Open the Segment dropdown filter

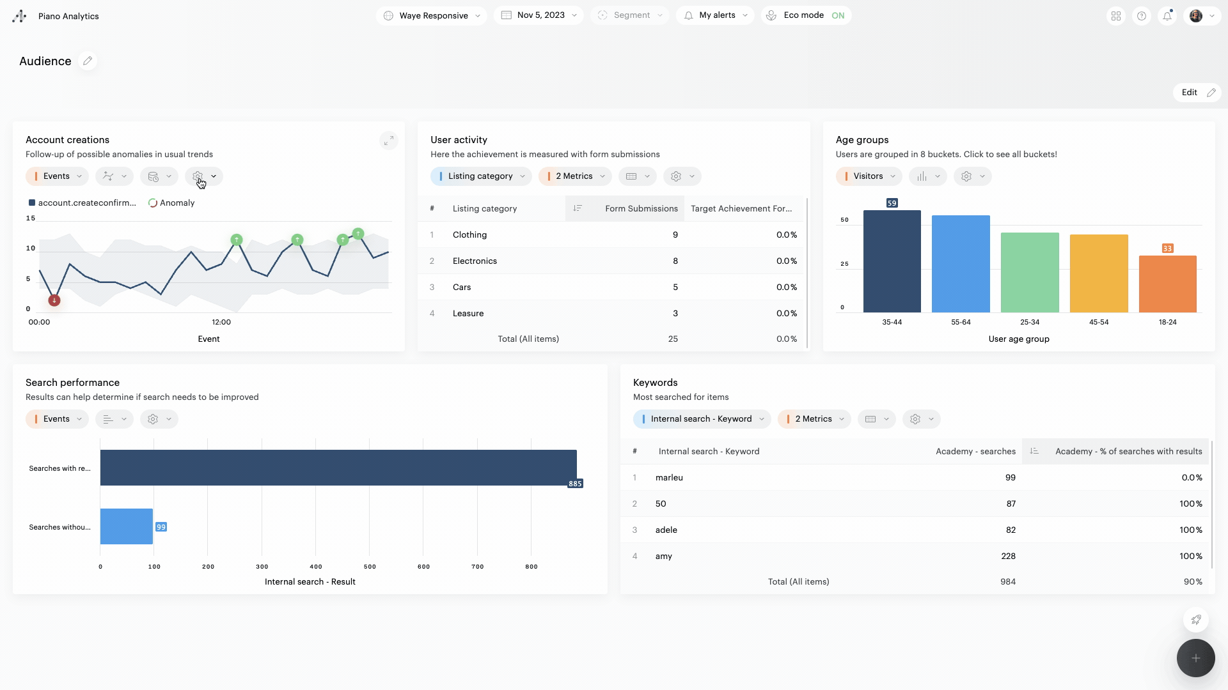pyautogui.click(x=630, y=15)
